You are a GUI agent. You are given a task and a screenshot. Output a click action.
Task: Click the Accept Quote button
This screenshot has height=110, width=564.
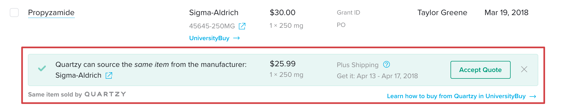(x=480, y=70)
